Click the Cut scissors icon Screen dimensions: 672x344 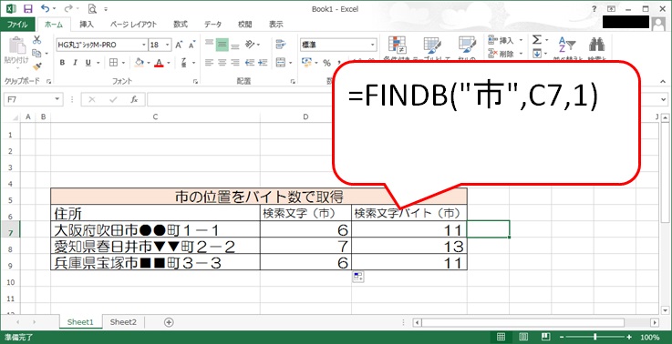(x=37, y=40)
